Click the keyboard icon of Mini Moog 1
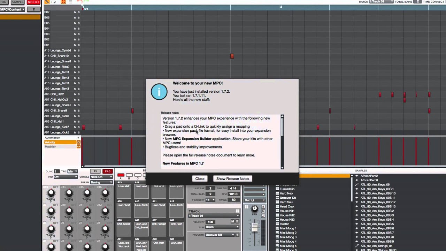The image size is (446, 251). 277,228
